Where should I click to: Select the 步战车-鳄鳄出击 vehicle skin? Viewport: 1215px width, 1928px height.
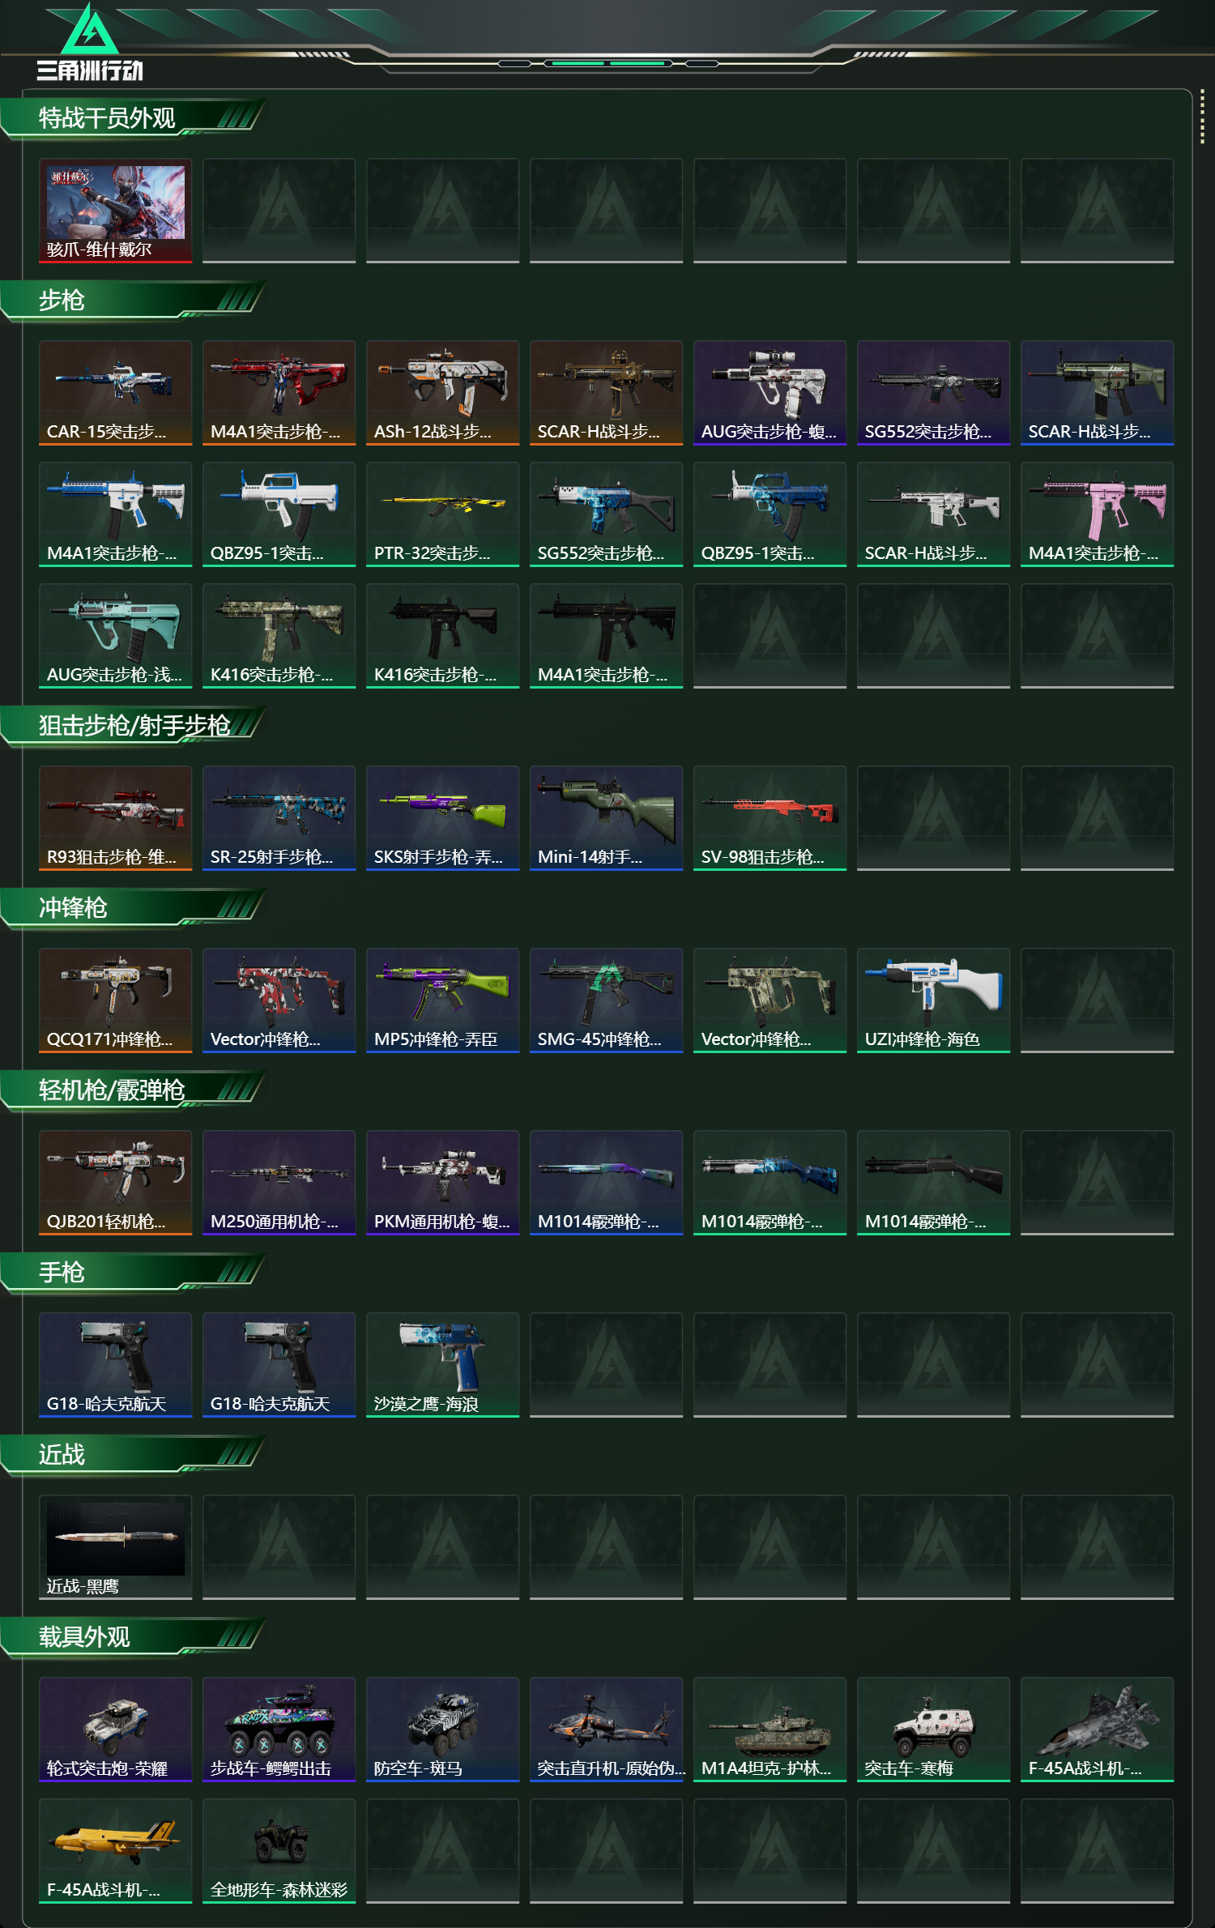click(279, 1730)
